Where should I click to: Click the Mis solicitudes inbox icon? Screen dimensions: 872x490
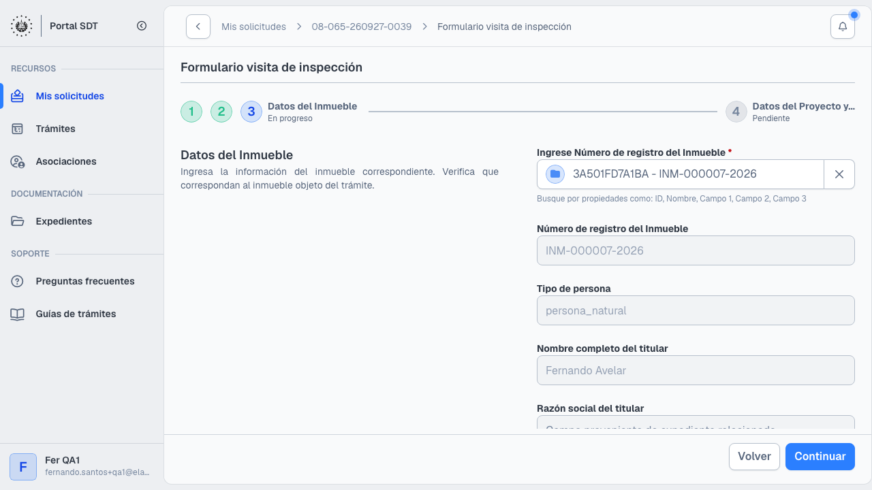[18, 96]
